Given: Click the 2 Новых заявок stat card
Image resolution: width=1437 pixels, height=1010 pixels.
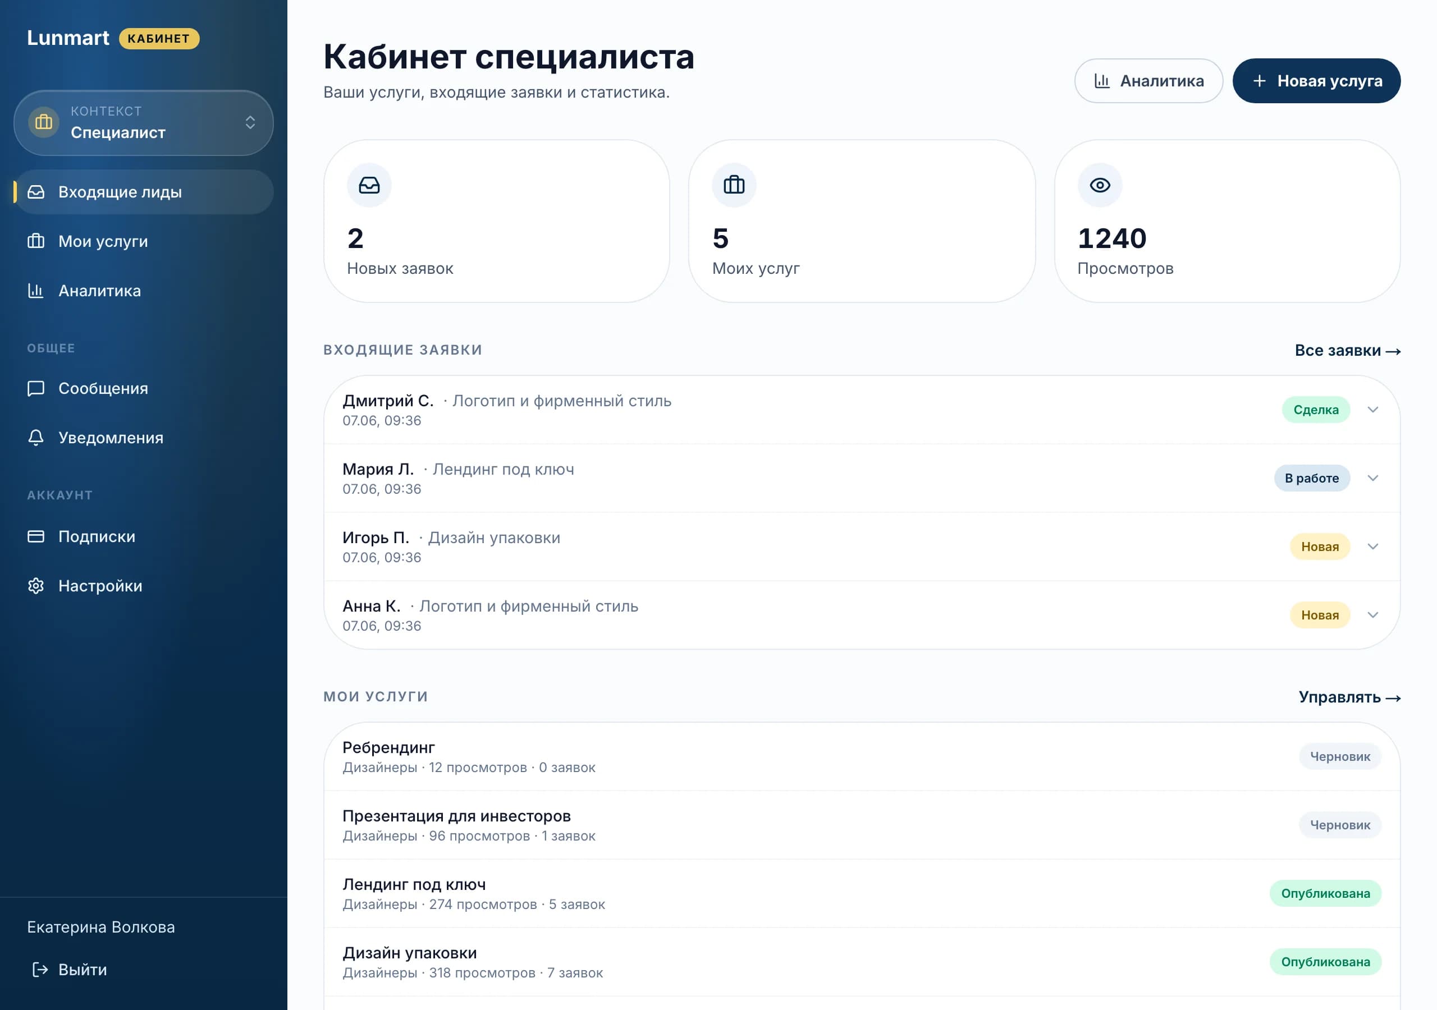Looking at the screenshot, I should click(496, 221).
